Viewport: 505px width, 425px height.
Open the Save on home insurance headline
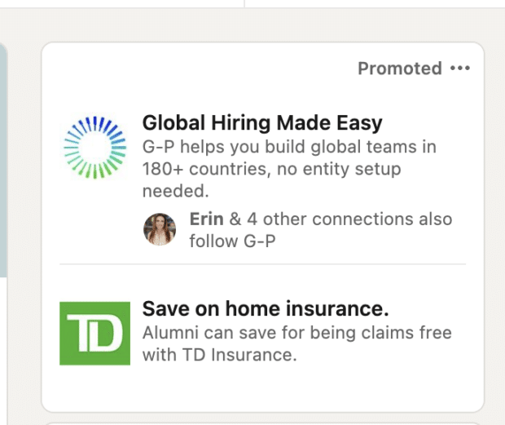pyautogui.click(x=266, y=308)
